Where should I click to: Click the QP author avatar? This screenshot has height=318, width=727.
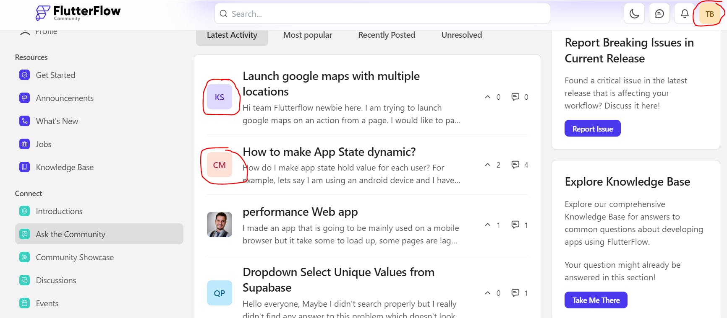tap(220, 293)
